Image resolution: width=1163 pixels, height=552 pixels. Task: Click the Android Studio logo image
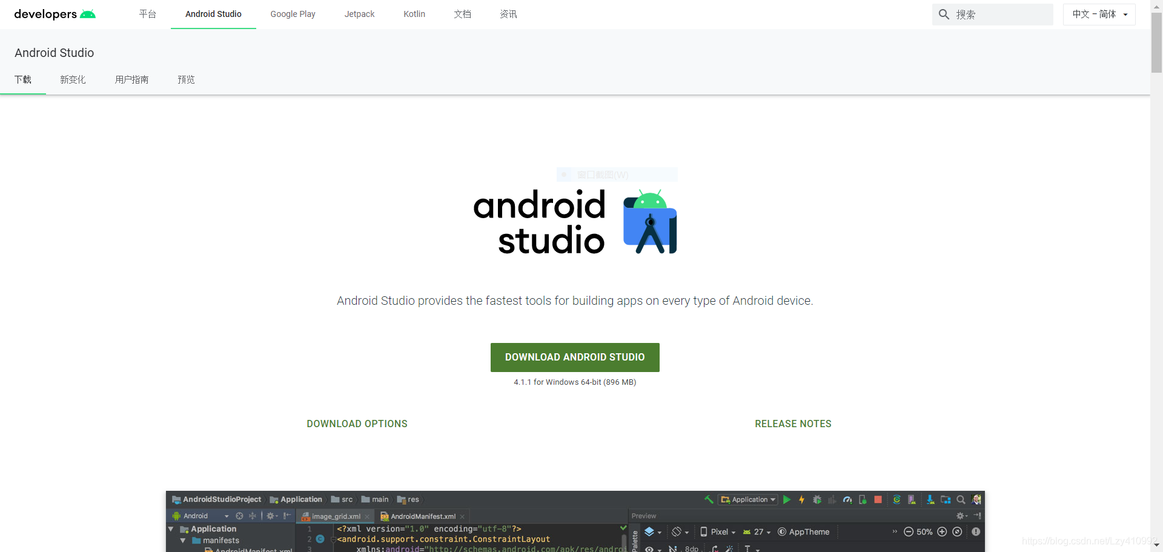(575, 222)
